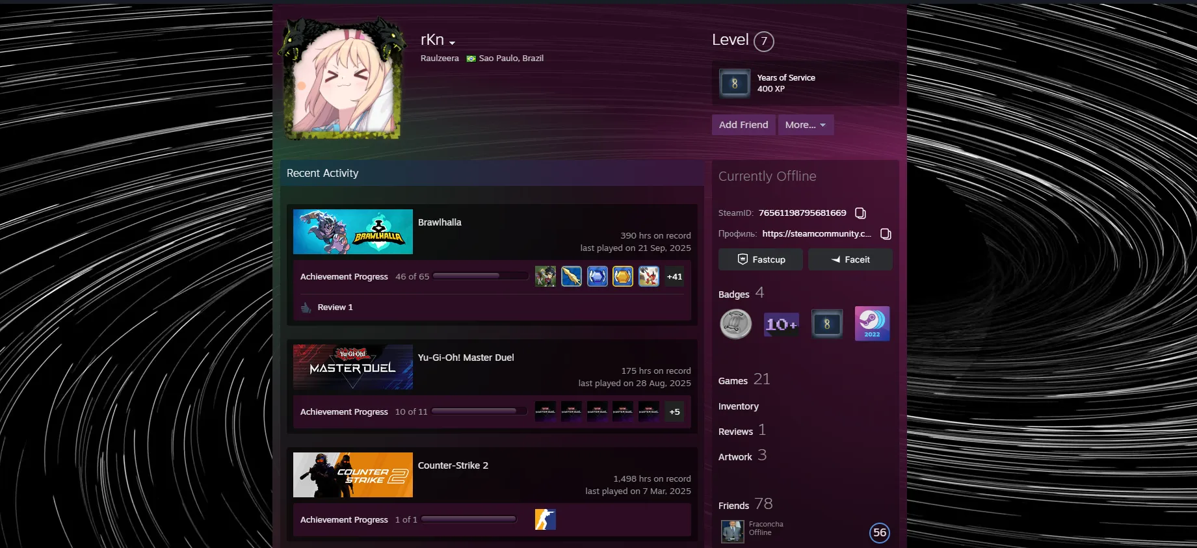1197x548 pixels.
Task: Open the Steam 2022 badge
Action: (872, 324)
